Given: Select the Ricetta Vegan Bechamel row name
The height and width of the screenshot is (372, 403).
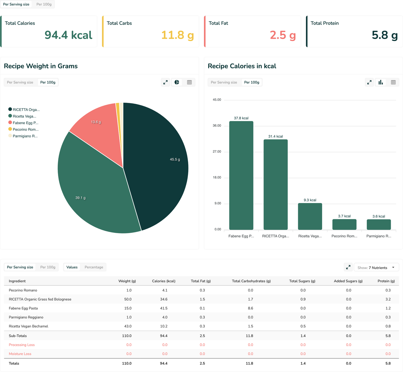Looking at the screenshot, I should 28,326.
